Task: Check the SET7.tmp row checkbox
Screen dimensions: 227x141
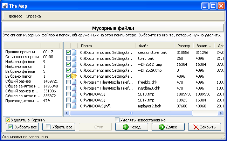Action: point(68,100)
